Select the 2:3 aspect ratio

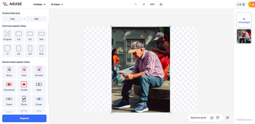click(30, 50)
